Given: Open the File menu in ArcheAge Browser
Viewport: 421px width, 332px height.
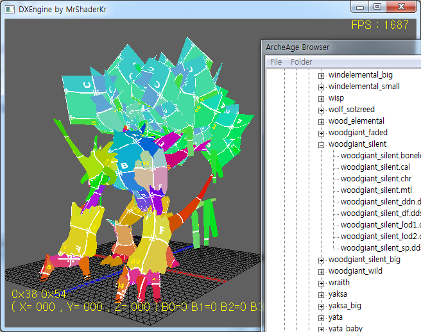Looking at the screenshot, I should point(276,62).
